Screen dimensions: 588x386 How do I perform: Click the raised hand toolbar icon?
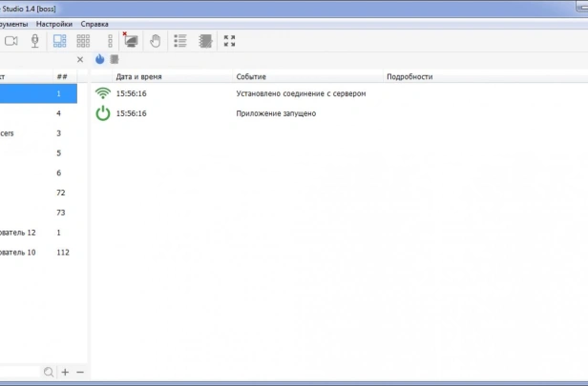[x=155, y=41]
